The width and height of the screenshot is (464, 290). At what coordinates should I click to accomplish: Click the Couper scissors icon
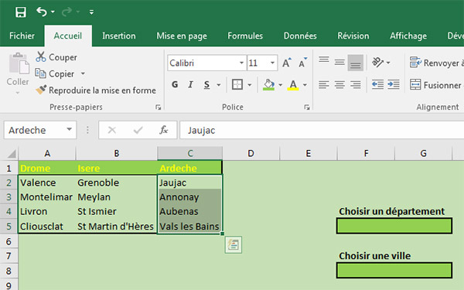(41, 56)
